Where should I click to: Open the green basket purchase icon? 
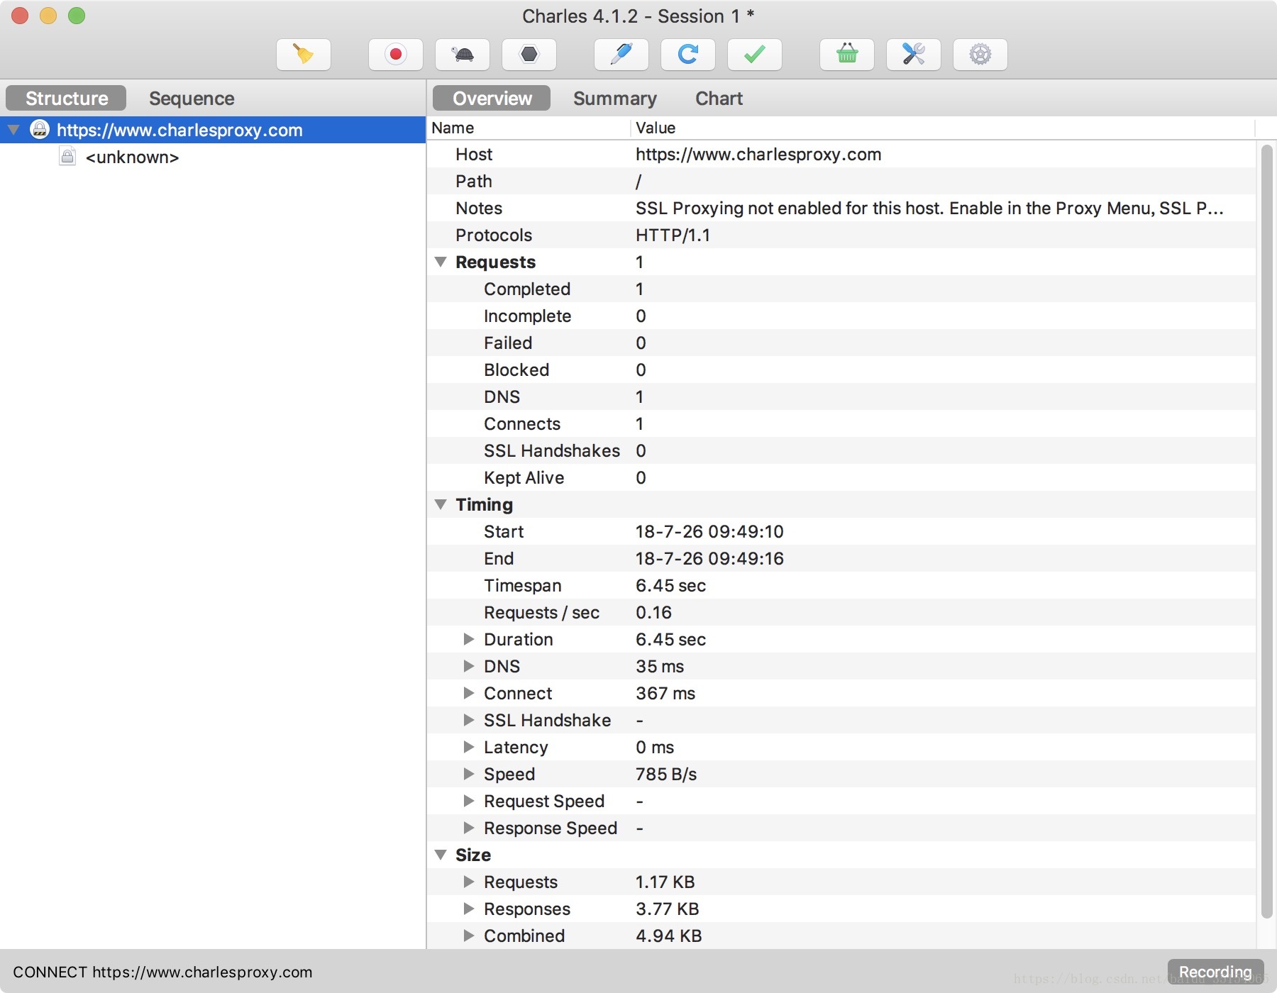pyautogui.click(x=847, y=55)
